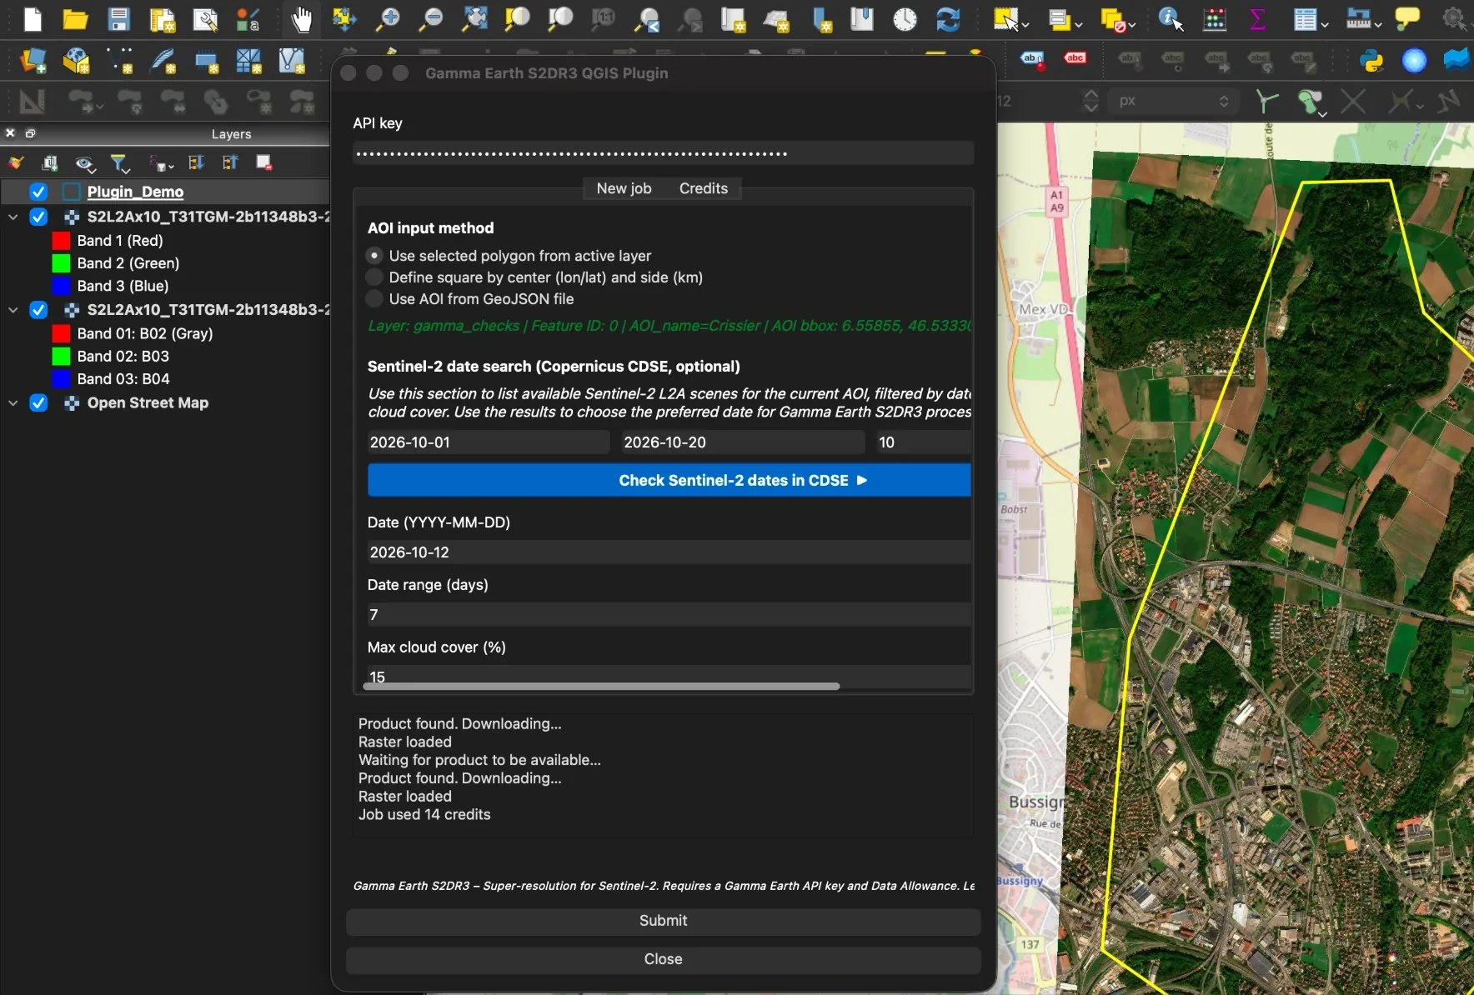Image resolution: width=1474 pixels, height=995 pixels.
Task: Focus the API key field
Action: [664, 153]
